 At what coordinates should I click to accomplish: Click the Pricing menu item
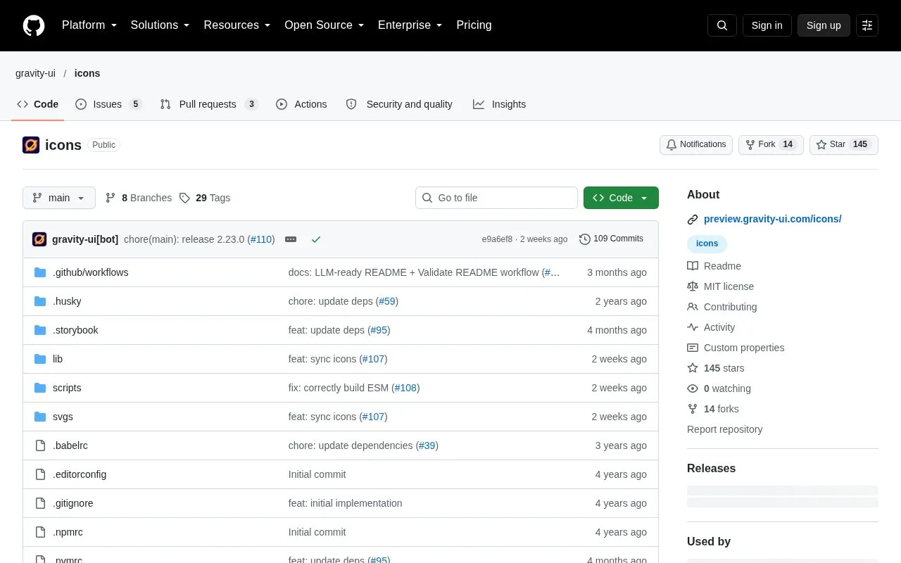474,25
